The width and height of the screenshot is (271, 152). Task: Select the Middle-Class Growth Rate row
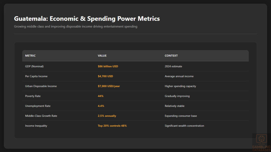[41, 116]
